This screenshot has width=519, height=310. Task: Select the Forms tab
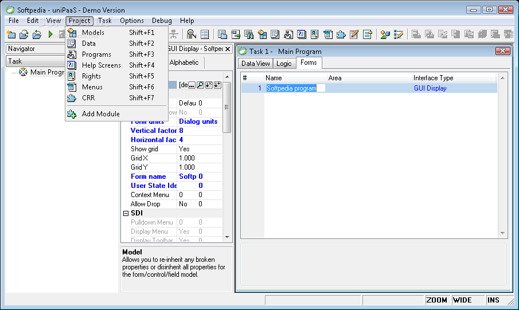click(x=309, y=62)
